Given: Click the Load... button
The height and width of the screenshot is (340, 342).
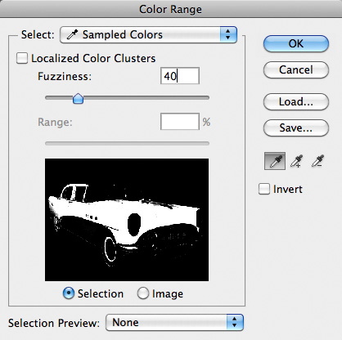Looking at the screenshot, I should 296,101.
